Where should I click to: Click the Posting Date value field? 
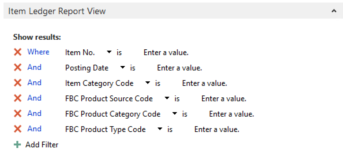(179, 68)
